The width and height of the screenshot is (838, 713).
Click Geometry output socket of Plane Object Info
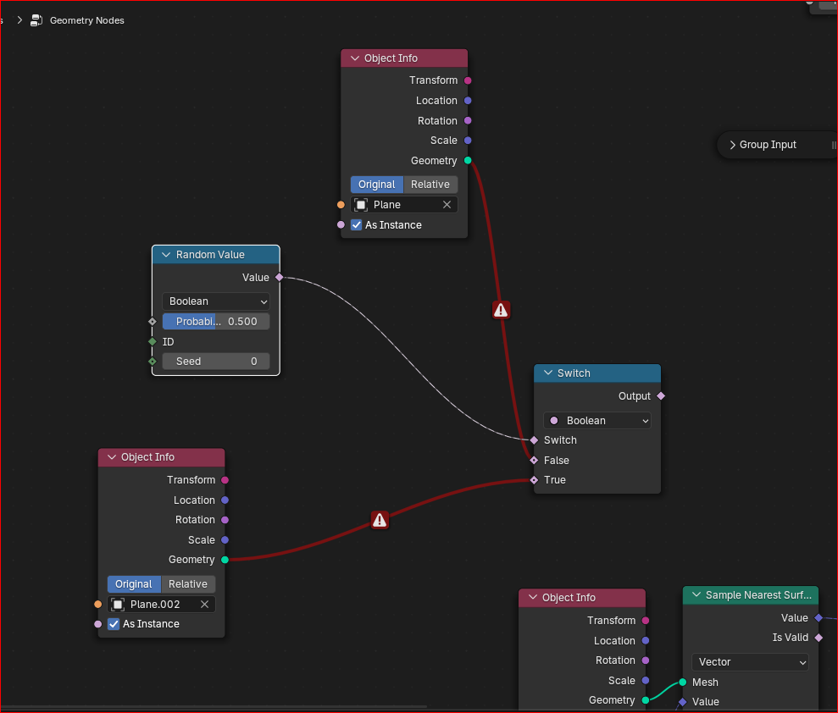click(469, 160)
